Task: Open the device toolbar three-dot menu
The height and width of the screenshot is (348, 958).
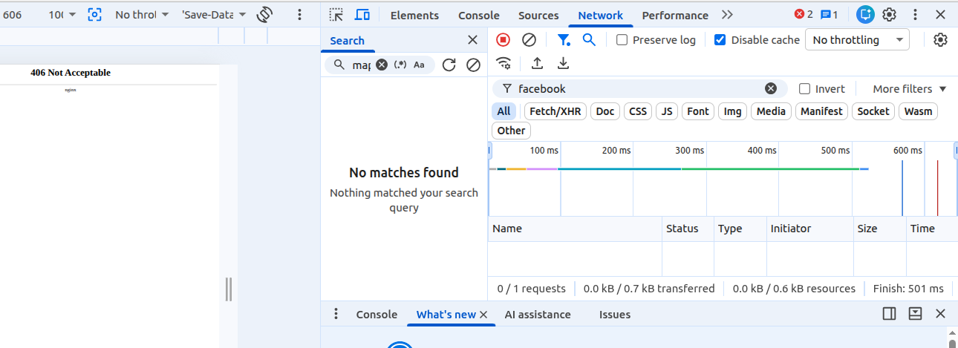Action: 299,14
